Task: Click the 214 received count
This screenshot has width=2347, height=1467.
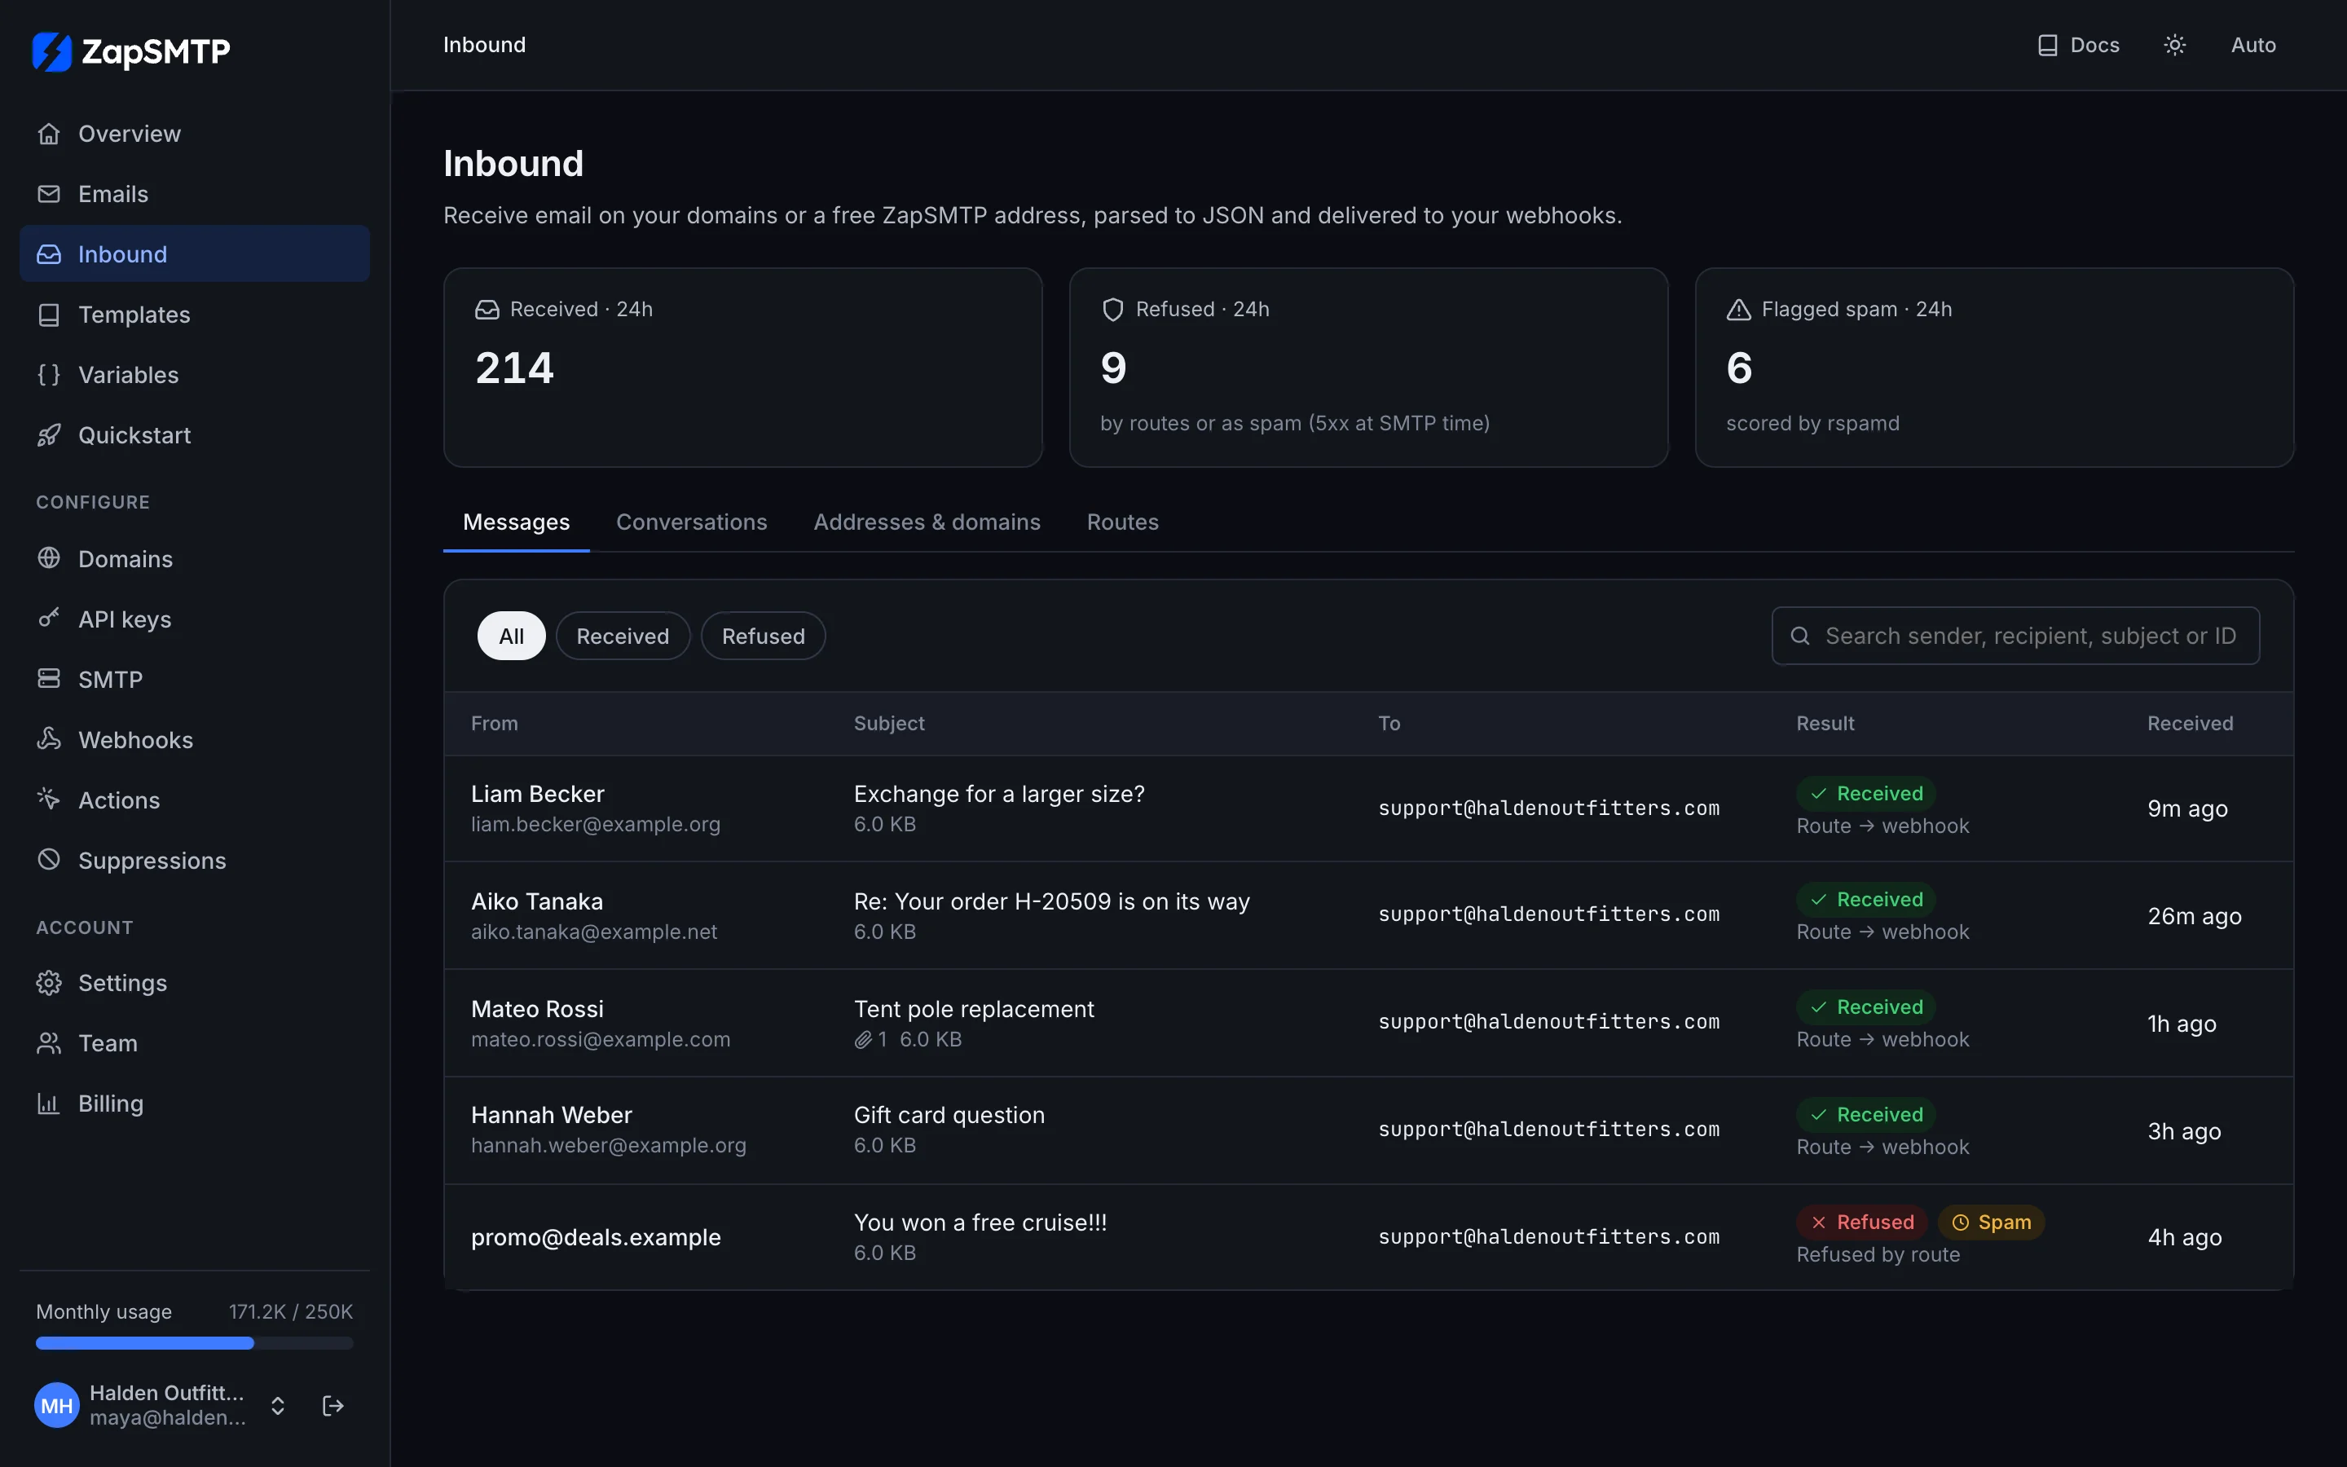Action: tap(514, 368)
